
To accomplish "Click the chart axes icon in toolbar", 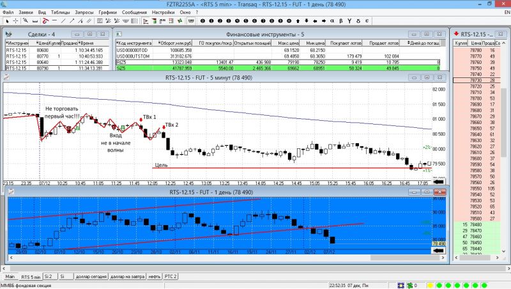I will [146, 21].
